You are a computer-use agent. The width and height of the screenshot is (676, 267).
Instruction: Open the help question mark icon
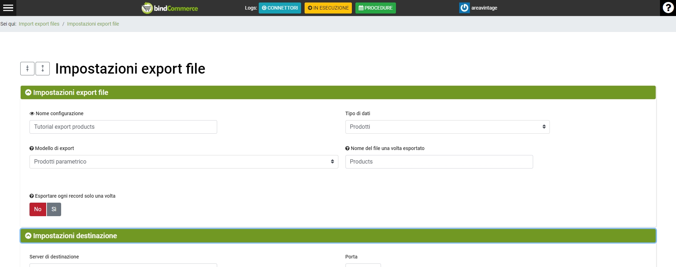point(668,8)
